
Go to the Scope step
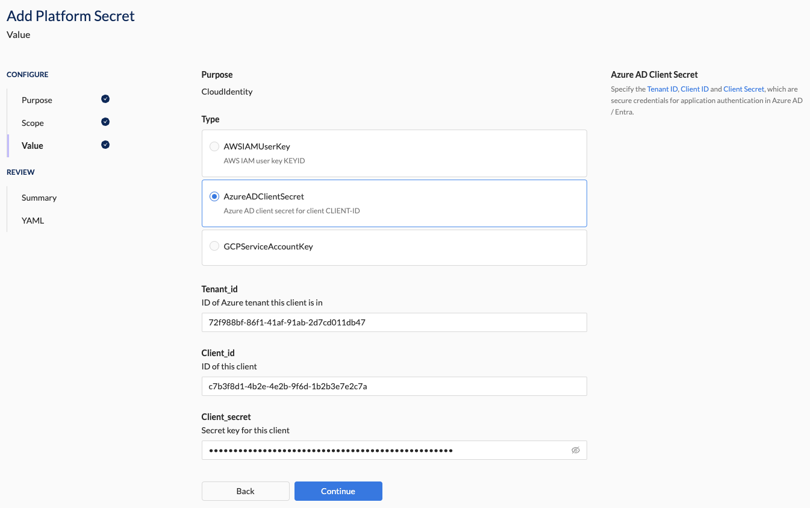(x=33, y=123)
